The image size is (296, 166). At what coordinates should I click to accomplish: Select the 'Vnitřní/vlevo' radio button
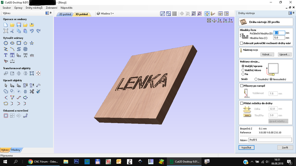coord(243,70)
